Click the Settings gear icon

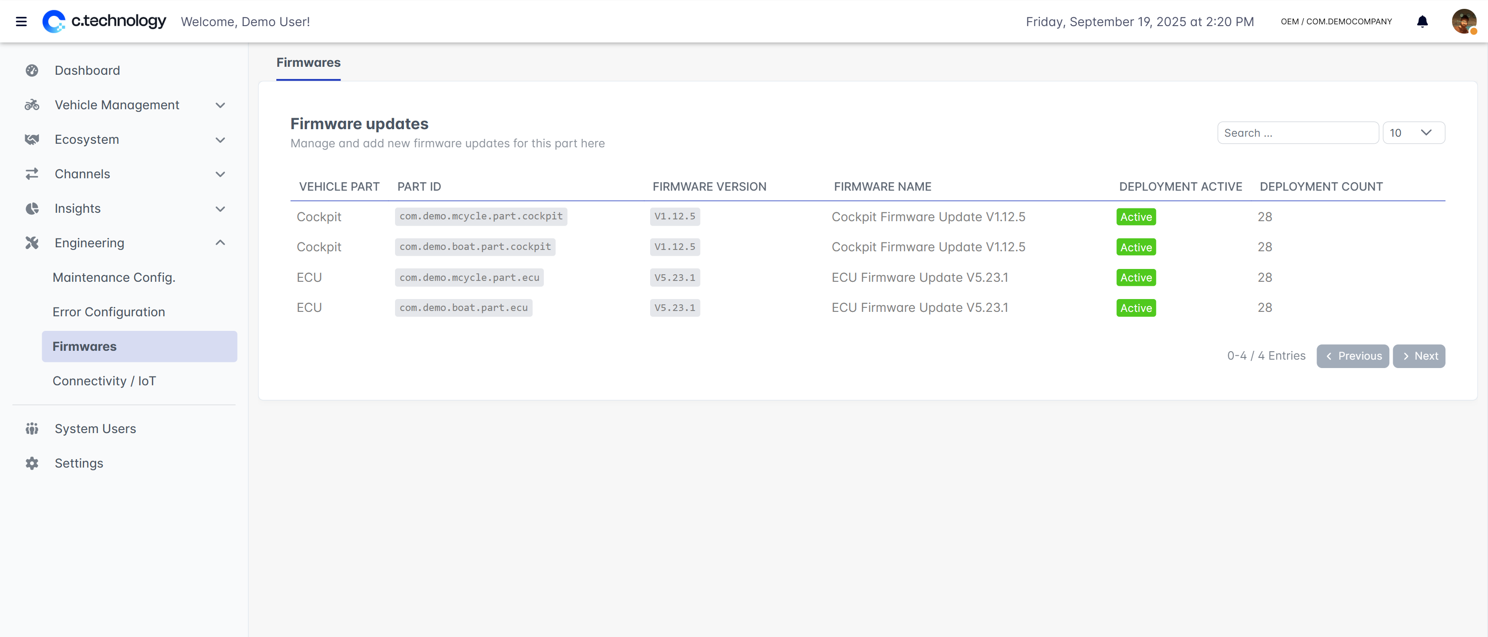[32, 463]
